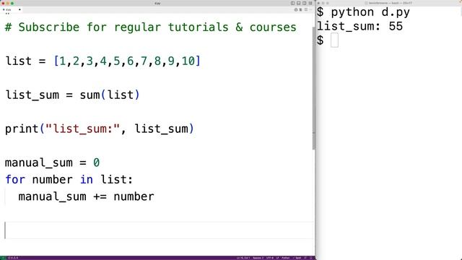Change the LF end-of-line sequence
462x260 pixels.
coord(277,258)
